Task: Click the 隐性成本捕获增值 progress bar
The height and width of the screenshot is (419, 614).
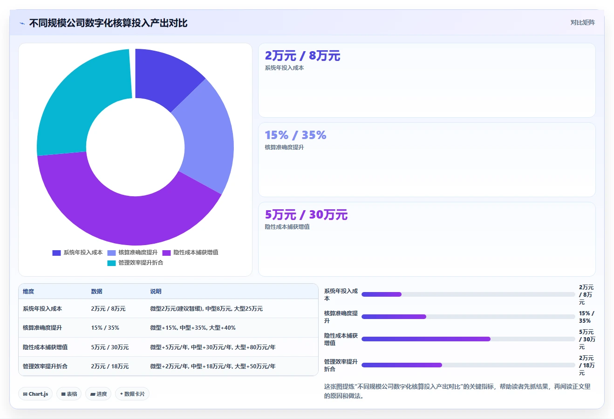Action: [x=468, y=339]
